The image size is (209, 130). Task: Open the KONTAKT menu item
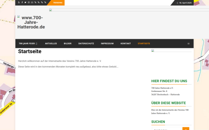tap(125, 44)
